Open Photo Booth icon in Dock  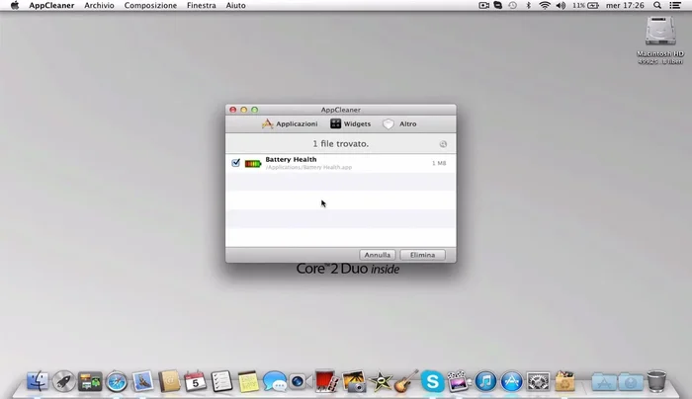click(327, 381)
